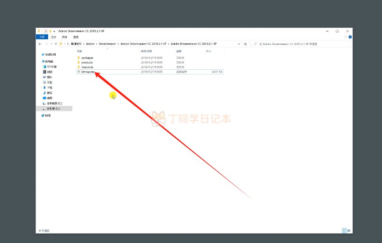
Task: Open the packages folder
Action: pyautogui.click(x=87, y=58)
